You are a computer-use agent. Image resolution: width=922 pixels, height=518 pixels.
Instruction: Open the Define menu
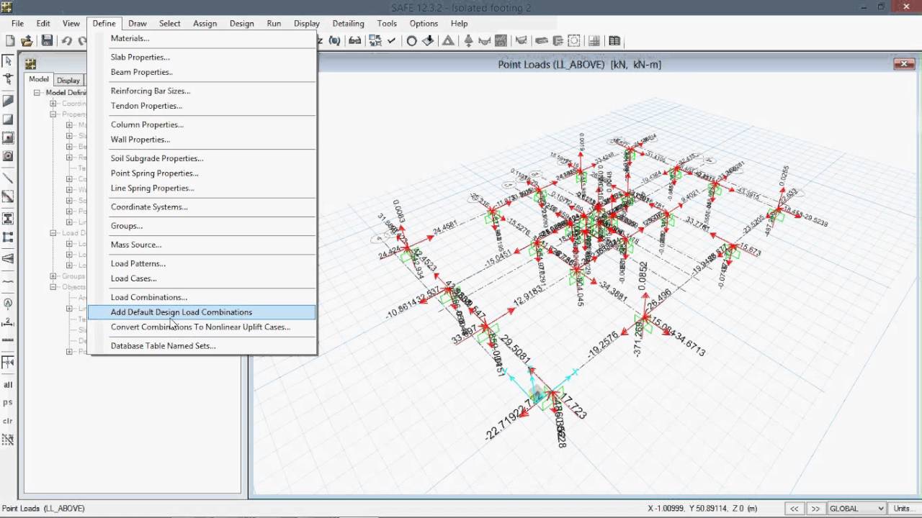104,23
